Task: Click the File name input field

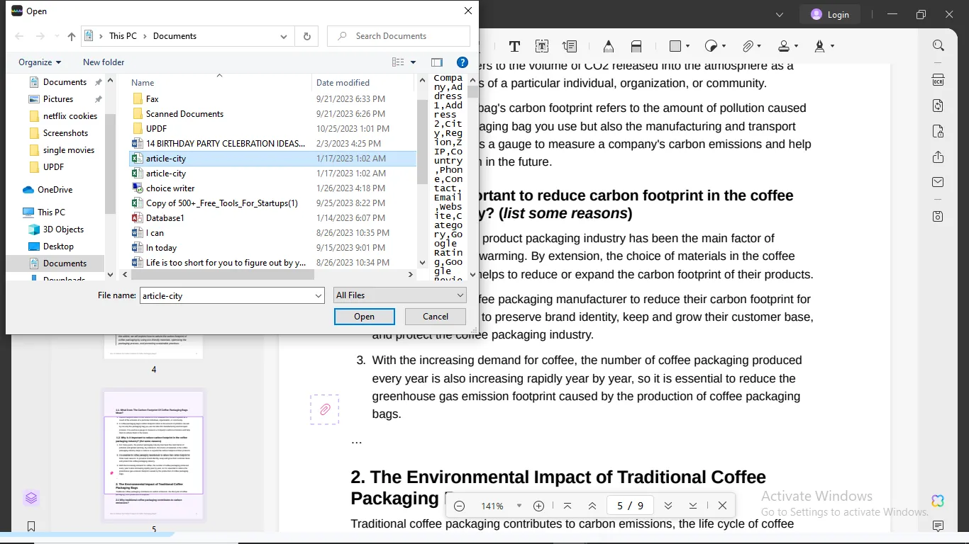Action: coord(226,295)
